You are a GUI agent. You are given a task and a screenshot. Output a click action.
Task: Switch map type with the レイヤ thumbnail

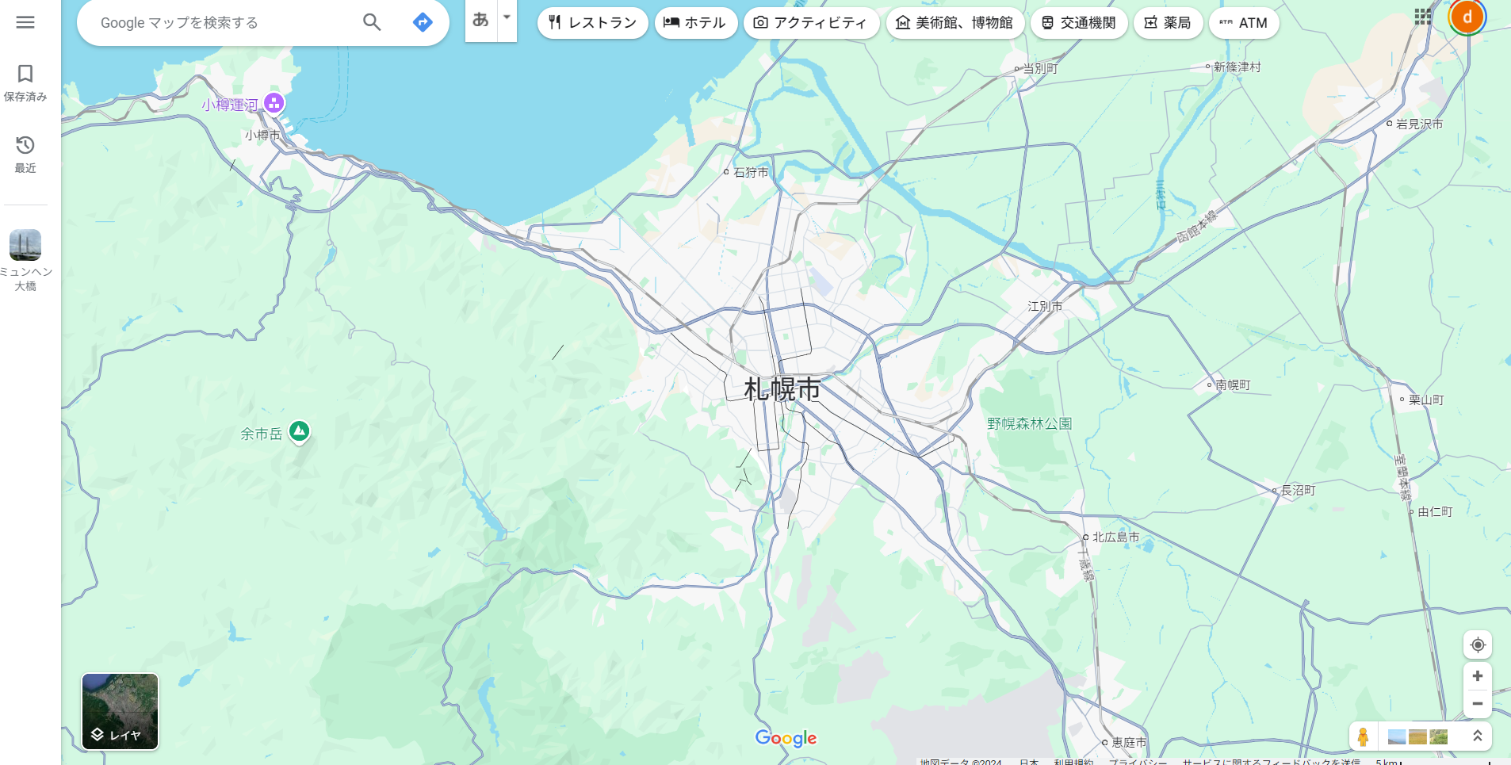point(120,711)
